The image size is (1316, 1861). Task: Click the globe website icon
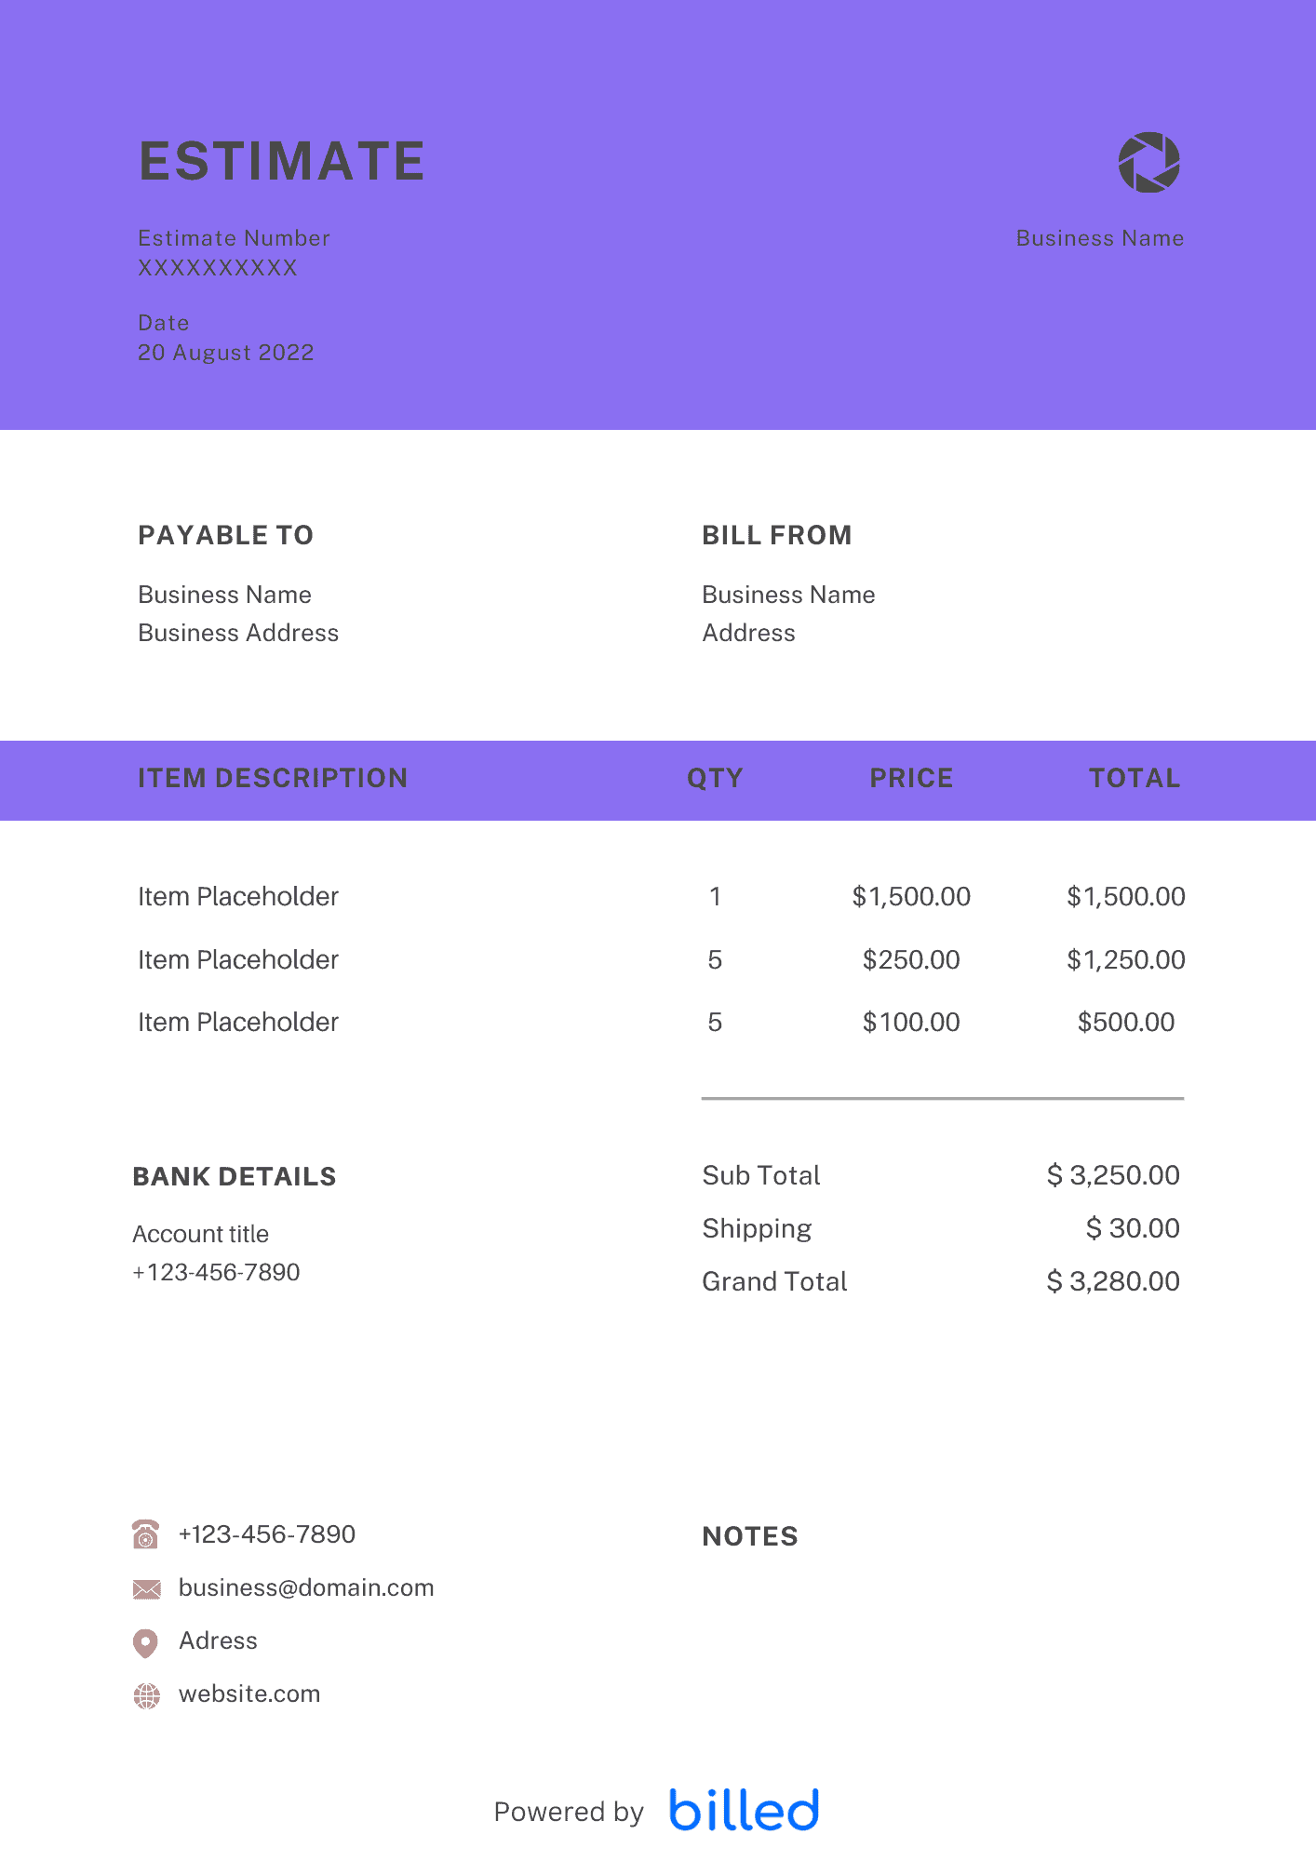pyautogui.click(x=147, y=1695)
